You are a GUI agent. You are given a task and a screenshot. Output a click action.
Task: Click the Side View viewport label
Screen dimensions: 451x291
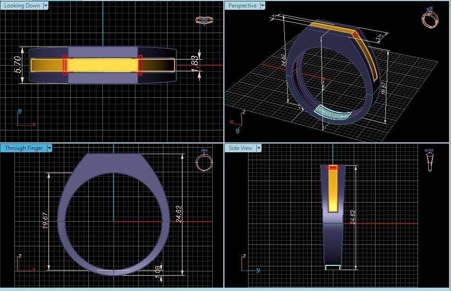[241, 148]
